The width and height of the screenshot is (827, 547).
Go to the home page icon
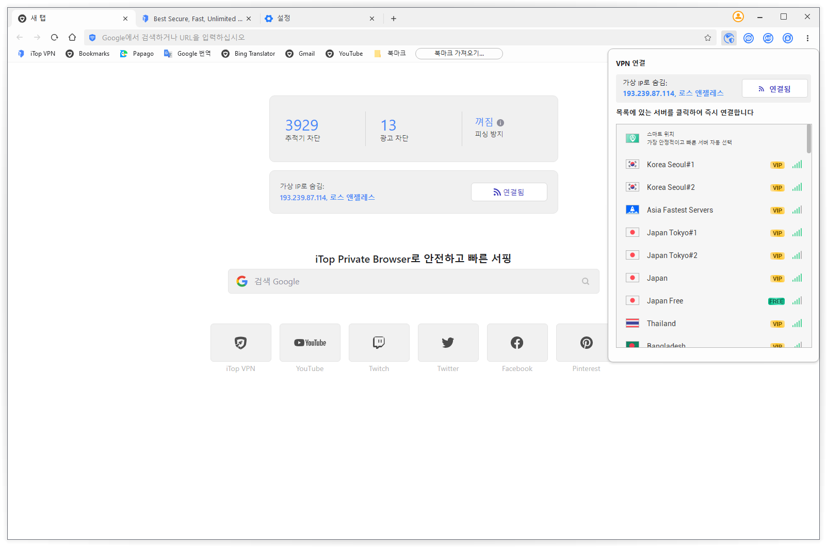[72, 37]
